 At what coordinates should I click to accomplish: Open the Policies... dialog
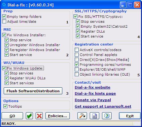pyautogui.click(x=57, y=116)
